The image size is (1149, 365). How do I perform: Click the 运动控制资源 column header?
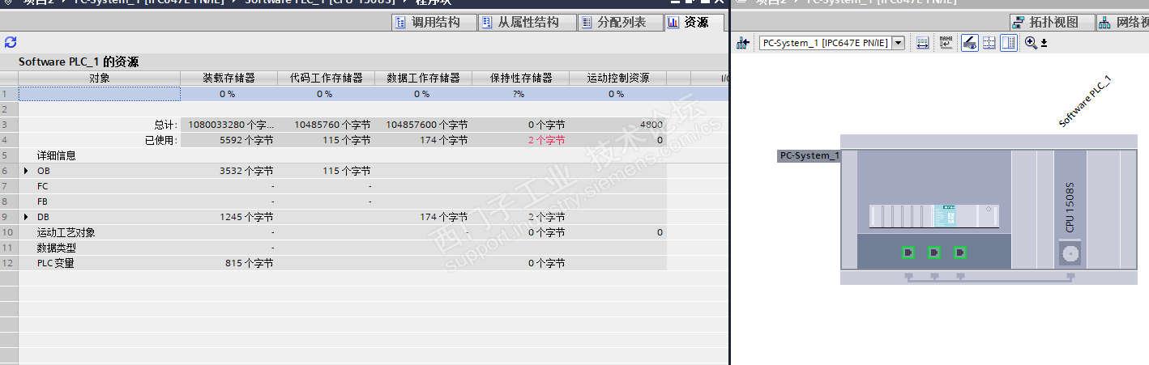pyautogui.click(x=617, y=78)
